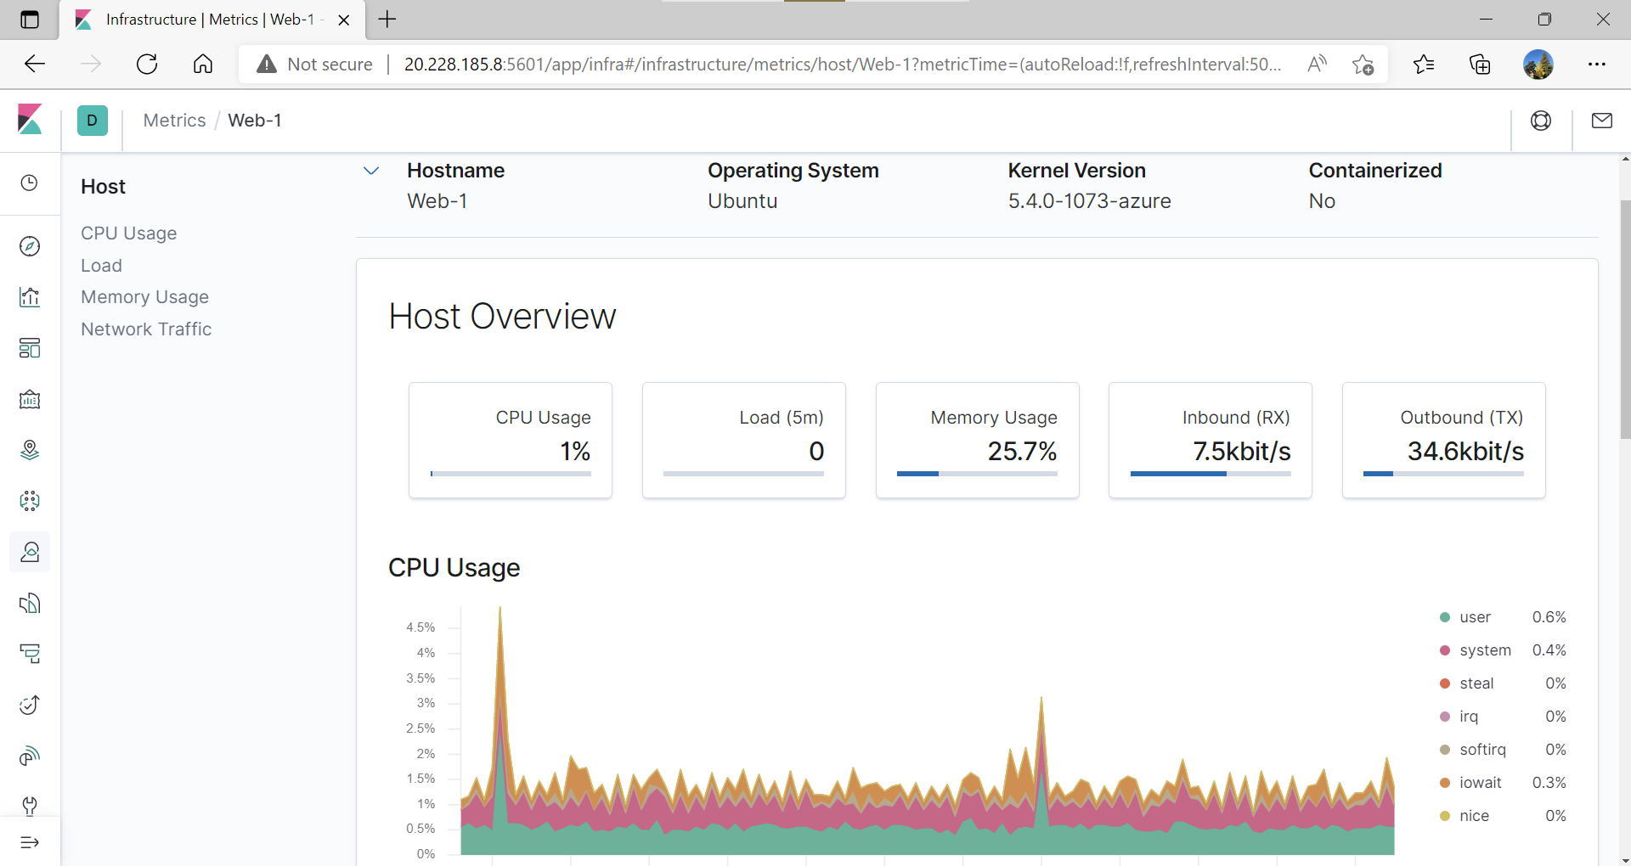Screen dimensions: 1631x866
Task: Collapse host details with the chevron
Action: 371,171
